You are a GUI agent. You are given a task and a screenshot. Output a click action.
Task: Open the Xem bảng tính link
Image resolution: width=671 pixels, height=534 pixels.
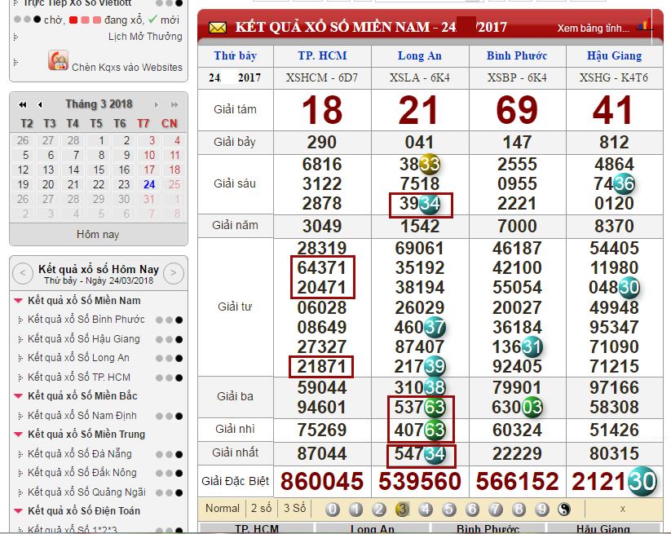(593, 29)
